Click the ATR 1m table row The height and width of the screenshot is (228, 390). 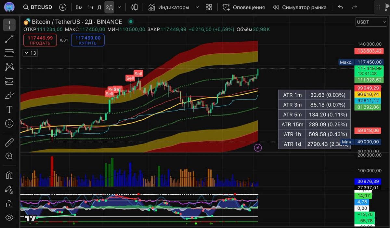(314, 95)
